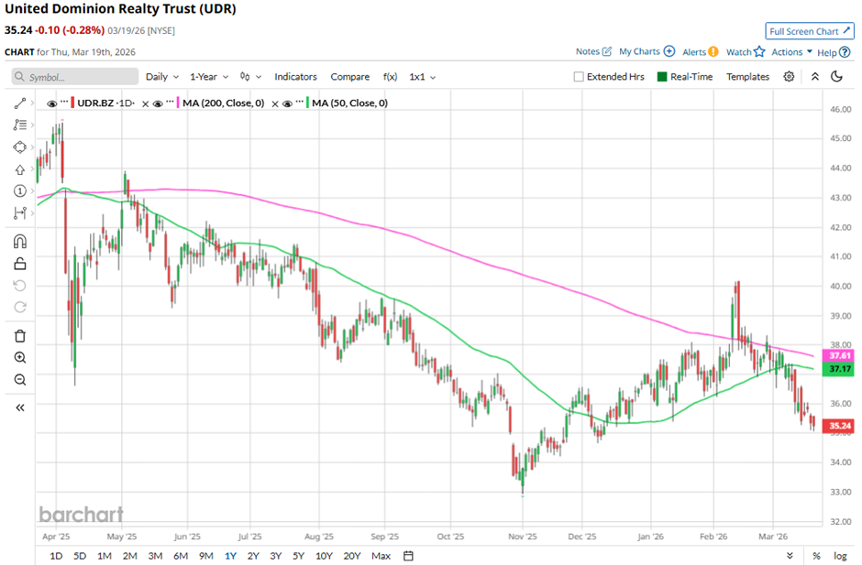Open chart settings gear icon
Screen dimensions: 862x565
[x=788, y=77]
